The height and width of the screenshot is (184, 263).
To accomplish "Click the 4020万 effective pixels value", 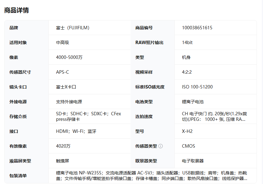I will [63, 146].
